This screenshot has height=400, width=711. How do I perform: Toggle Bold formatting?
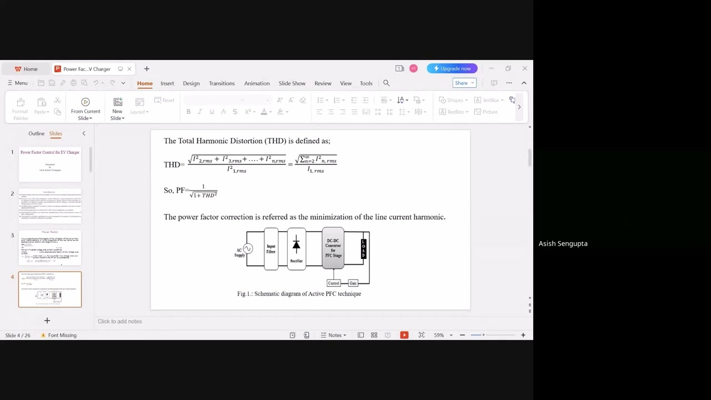tap(188, 112)
